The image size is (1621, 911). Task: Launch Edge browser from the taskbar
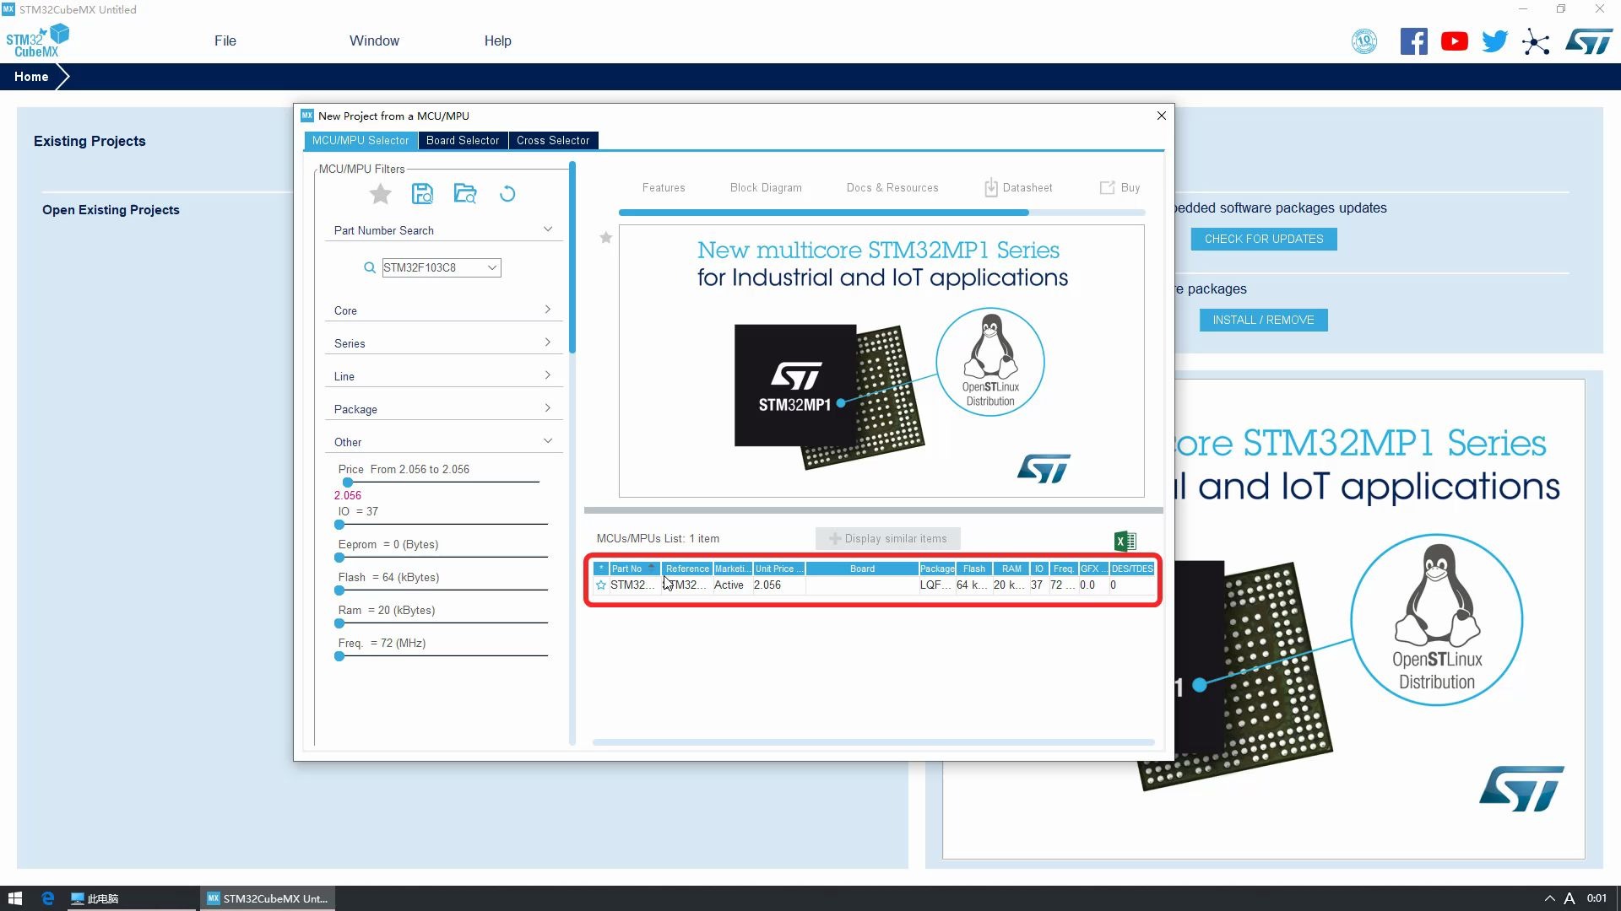click(x=47, y=898)
